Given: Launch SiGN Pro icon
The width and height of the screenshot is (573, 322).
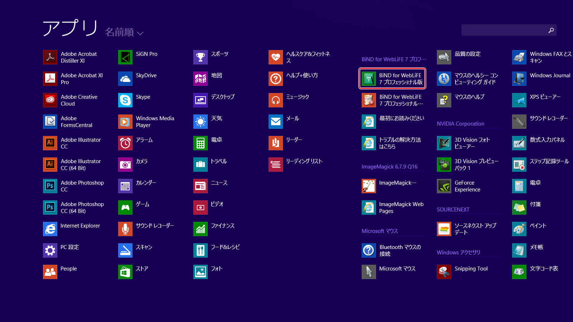Looking at the screenshot, I should point(125,57).
